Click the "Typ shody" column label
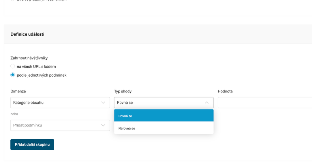The height and width of the screenshot is (167, 312). click(x=123, y=91)
